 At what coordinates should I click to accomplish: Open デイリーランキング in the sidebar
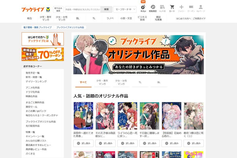pos(36,81)
